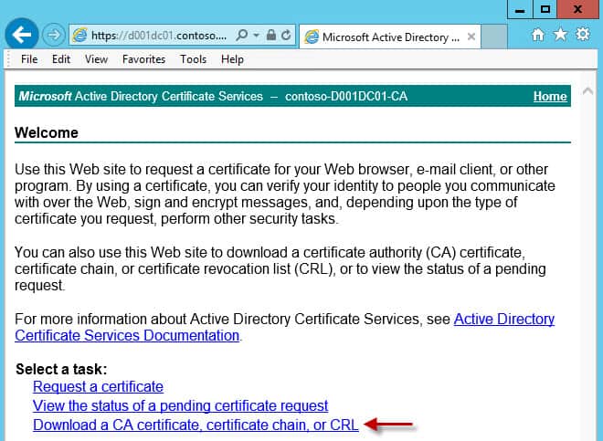Open the Tools gear icon
The width and height of the screenshot is (603, 441).
click(583, 34)
